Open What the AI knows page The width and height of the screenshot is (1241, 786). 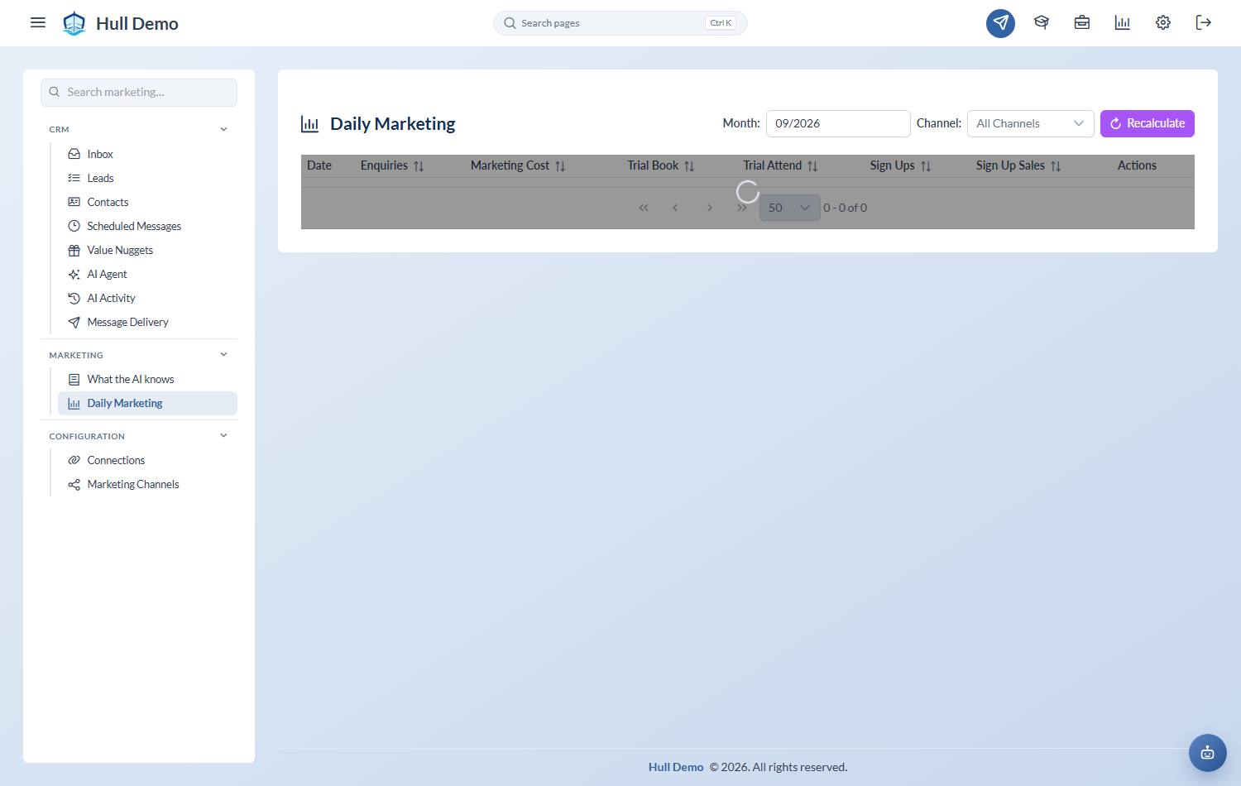coord(147,379)
